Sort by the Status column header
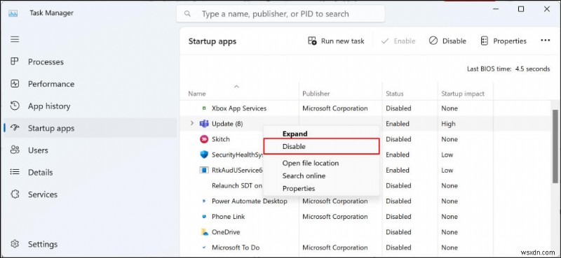 pos(394,94)
